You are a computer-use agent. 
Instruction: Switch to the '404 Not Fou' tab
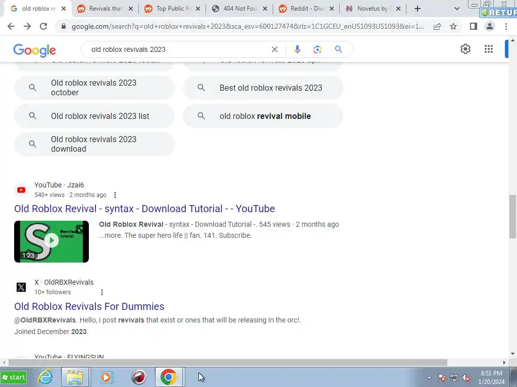tap(240, 9)
